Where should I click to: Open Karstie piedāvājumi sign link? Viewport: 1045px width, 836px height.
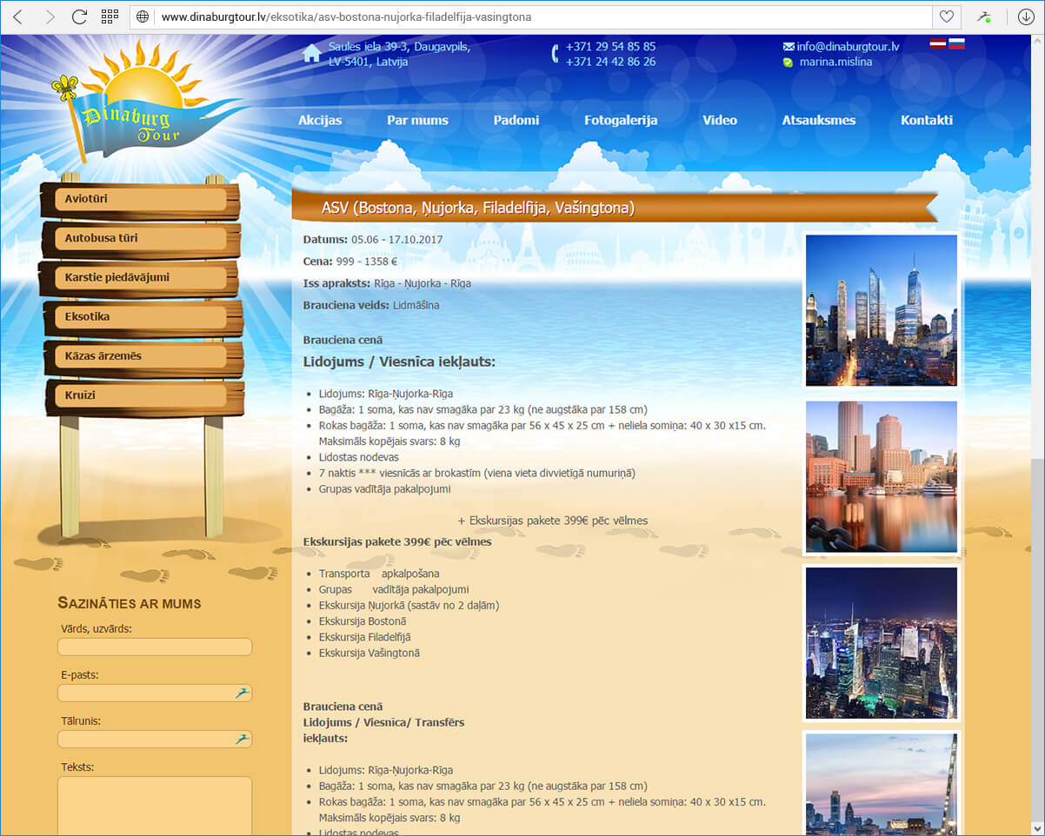141,278
